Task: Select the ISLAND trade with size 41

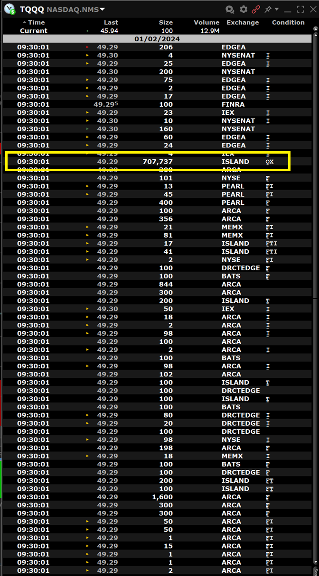Action: click(157, 252)
